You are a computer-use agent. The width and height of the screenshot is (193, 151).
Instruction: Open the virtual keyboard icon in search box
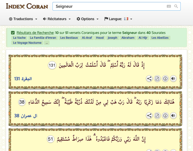click(x=169, y=6)
